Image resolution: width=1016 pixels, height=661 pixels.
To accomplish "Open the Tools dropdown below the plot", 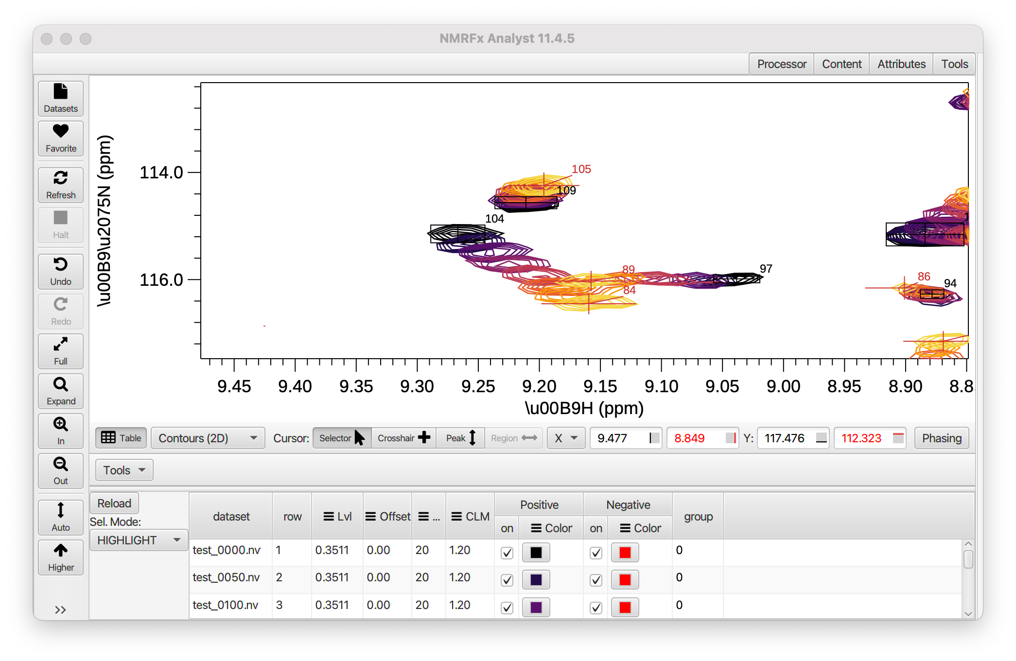I will tap(124, 470).
